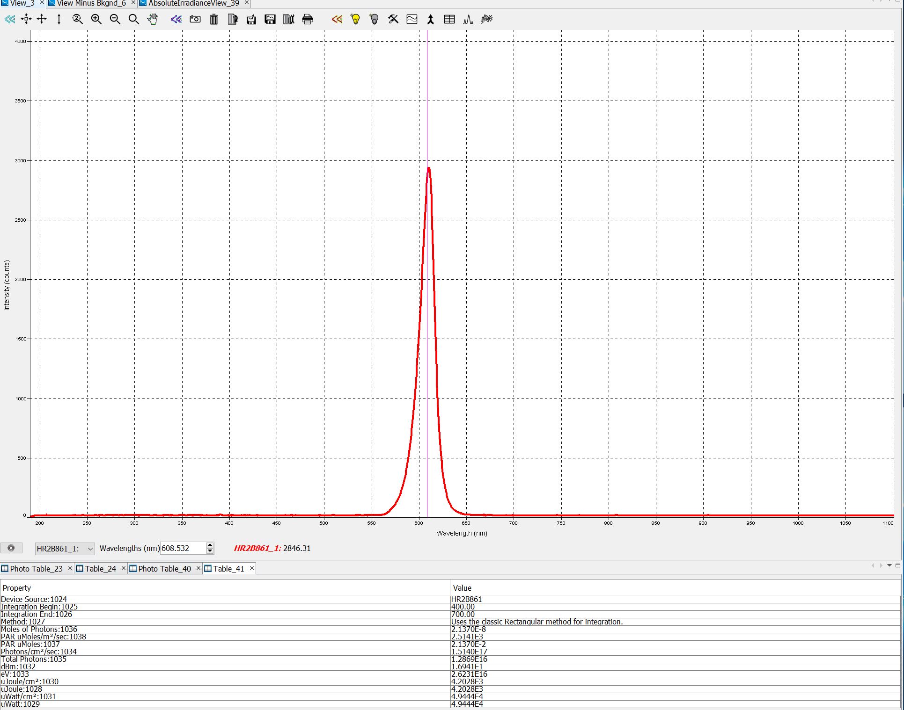Click the trash can delete icon
The image size is (904, 710).
click(x=214, y=19)
